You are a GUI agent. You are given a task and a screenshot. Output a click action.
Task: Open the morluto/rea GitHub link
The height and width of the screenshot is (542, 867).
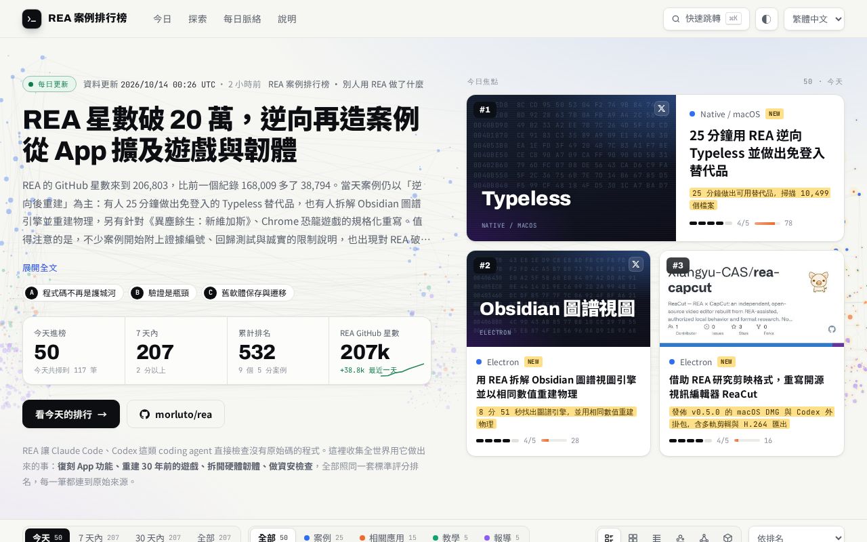coord(175,414)
